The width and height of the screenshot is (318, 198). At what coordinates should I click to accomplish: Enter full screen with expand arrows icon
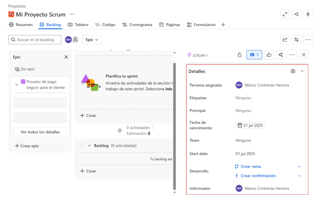(x=285, y=14)
